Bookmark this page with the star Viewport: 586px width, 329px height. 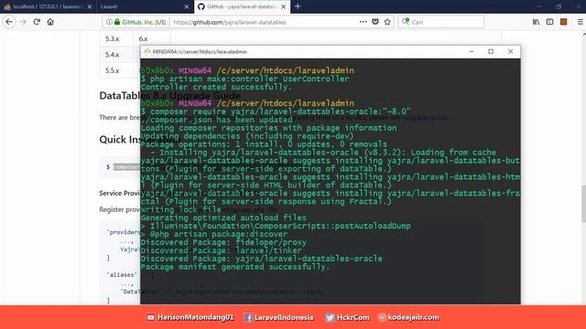tap(387, 22)
